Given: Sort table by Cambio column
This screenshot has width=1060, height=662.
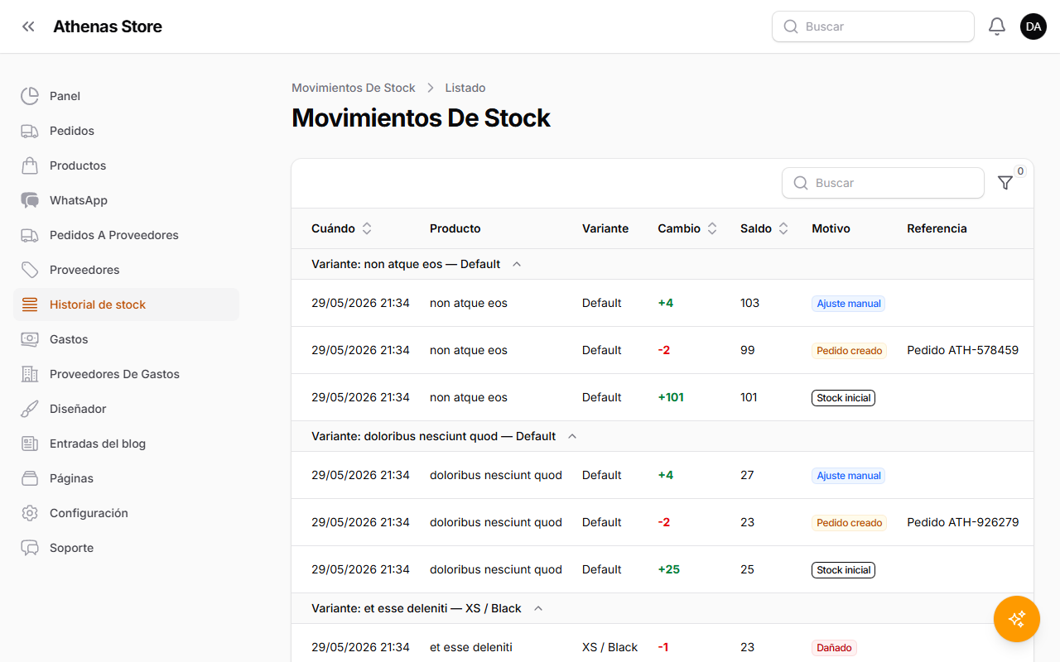Looking at the screenshot, I should click(687, 228).
